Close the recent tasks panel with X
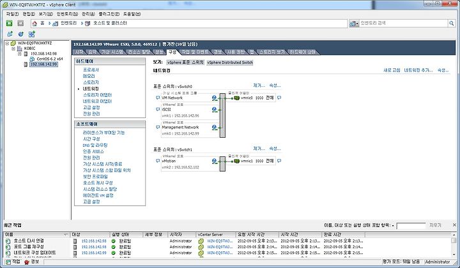Image resolution: width=460 pixels, height=268 pixels. click(454, 225)
